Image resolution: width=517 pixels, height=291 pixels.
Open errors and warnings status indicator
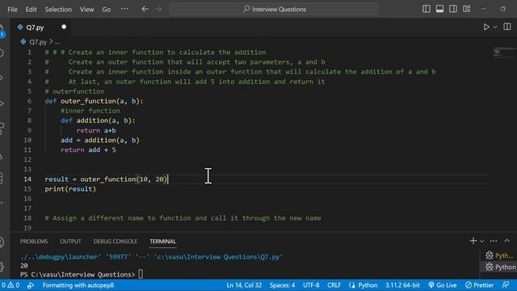point(11,285)
